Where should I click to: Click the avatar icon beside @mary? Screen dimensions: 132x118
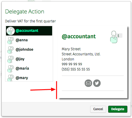11,78
